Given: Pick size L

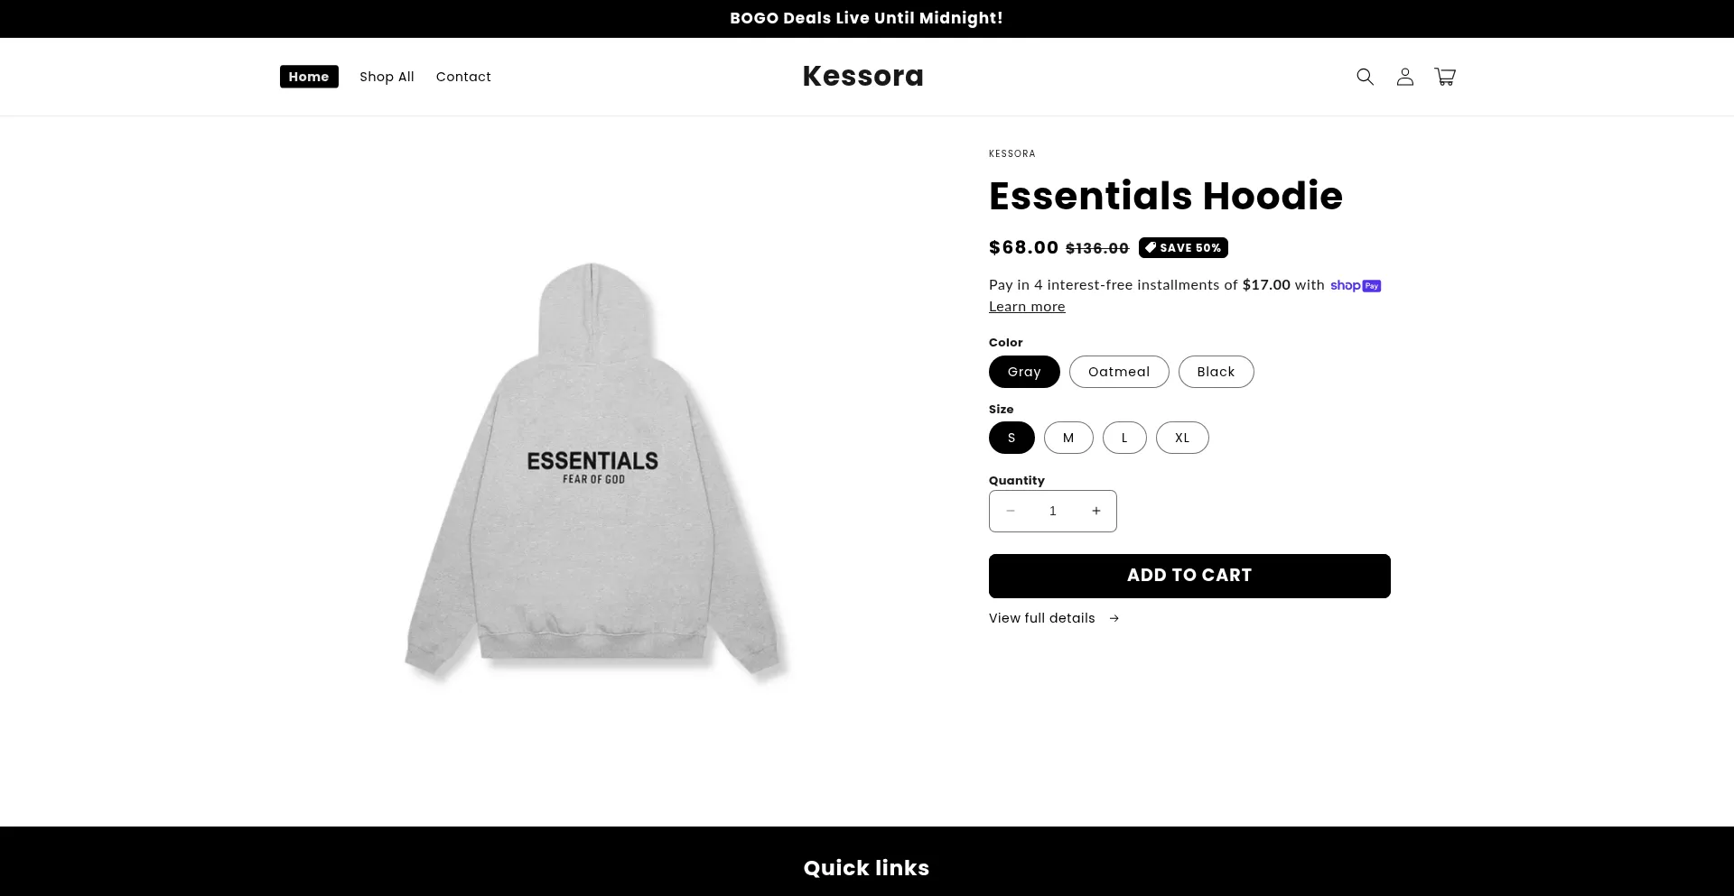Looking at the screenshot, I should 1124,438.
